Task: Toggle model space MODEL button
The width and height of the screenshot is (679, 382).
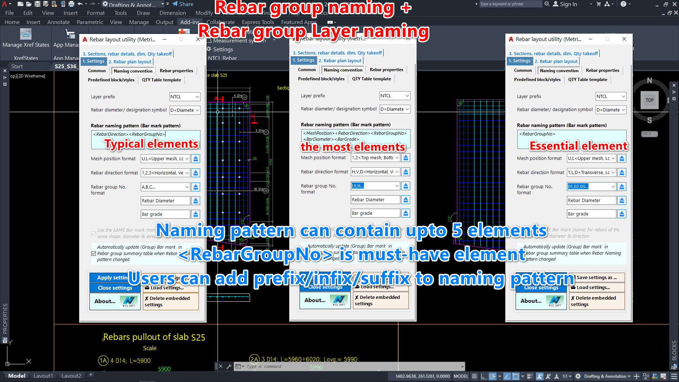Action: 461,376
